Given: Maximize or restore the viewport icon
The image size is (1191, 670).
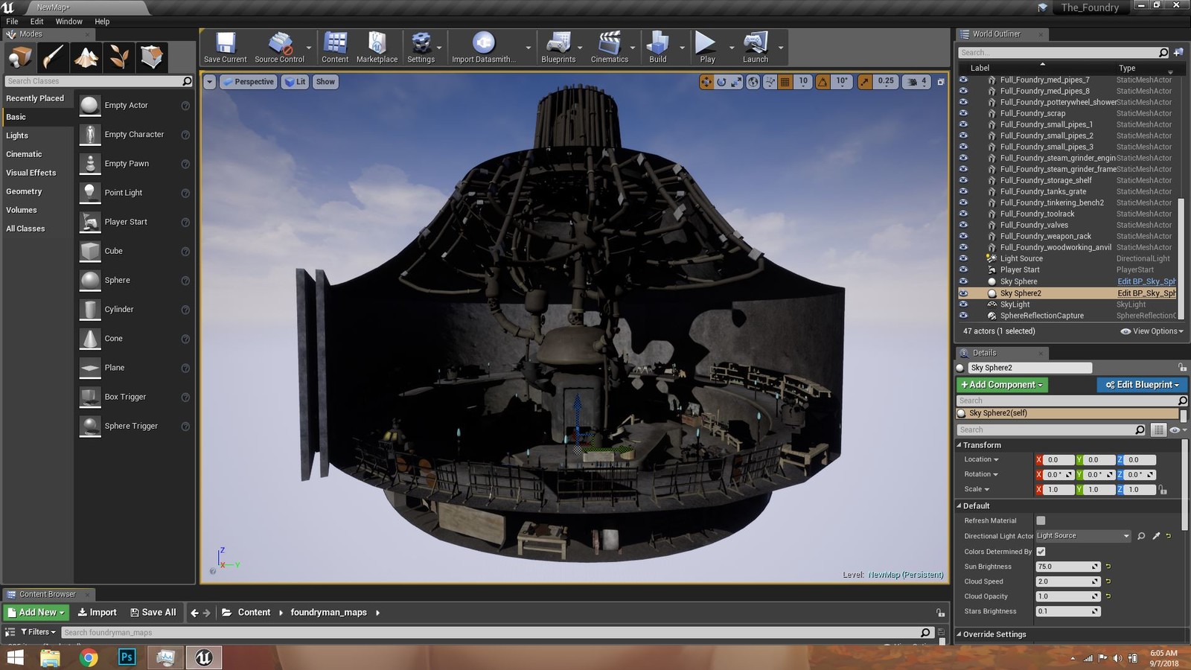Looking at the screenshot, I should pos(941,82).
